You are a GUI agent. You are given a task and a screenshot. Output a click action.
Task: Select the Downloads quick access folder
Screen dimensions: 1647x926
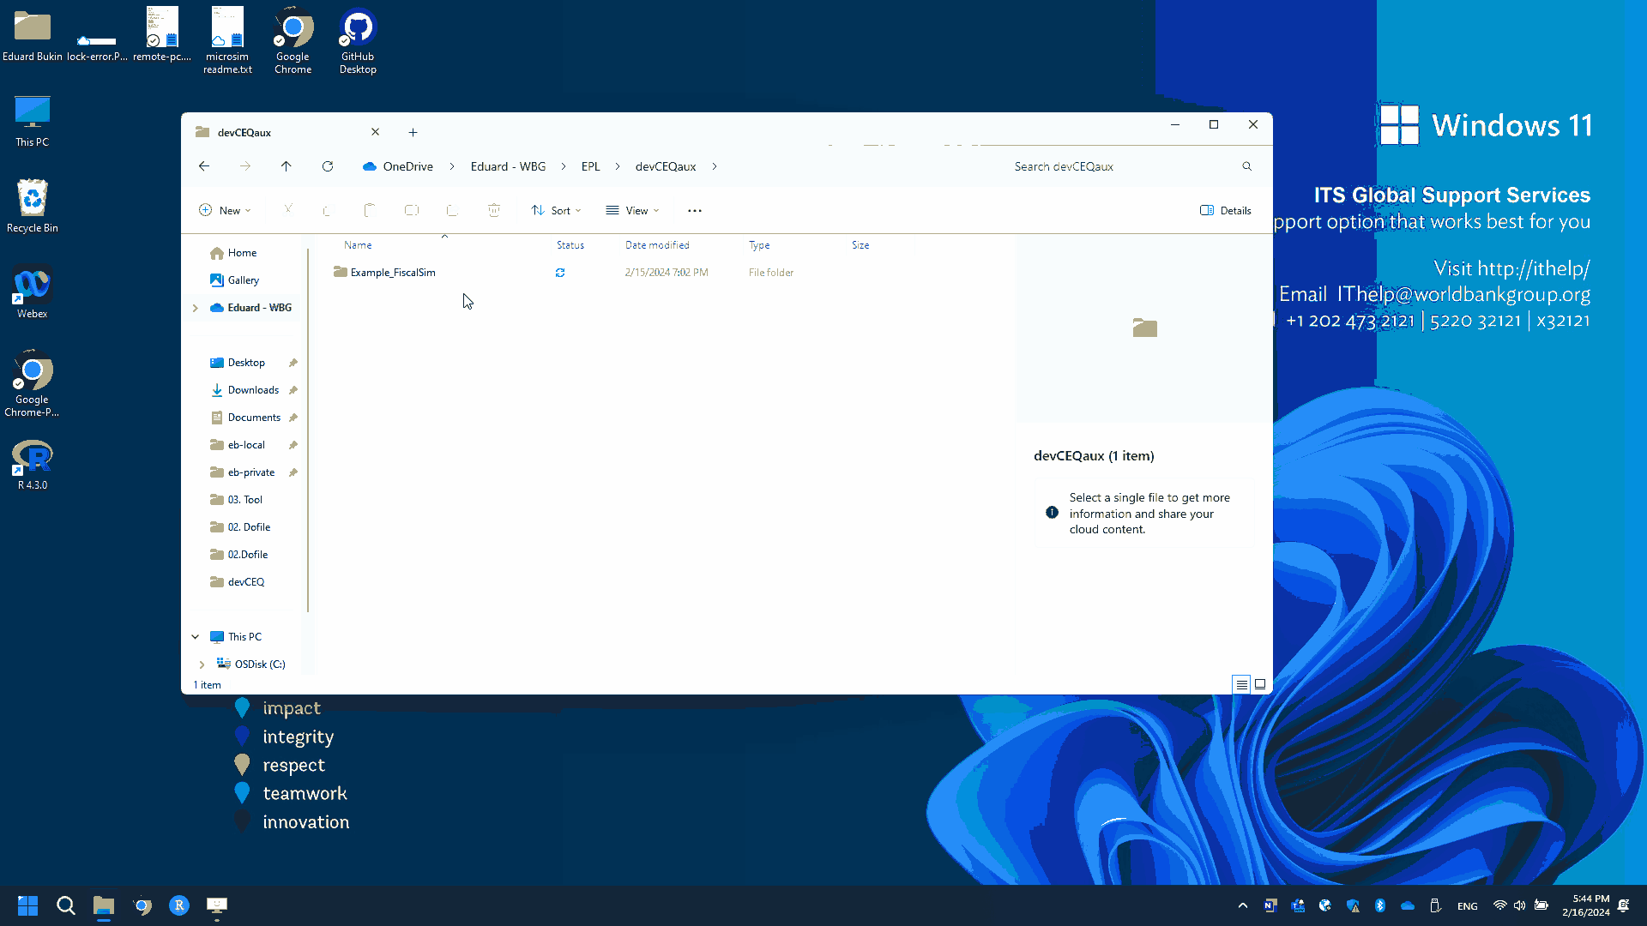[253, 390]
